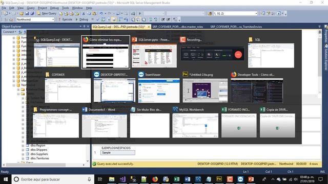
Task: Open the Edit menu
Action: 12,8
